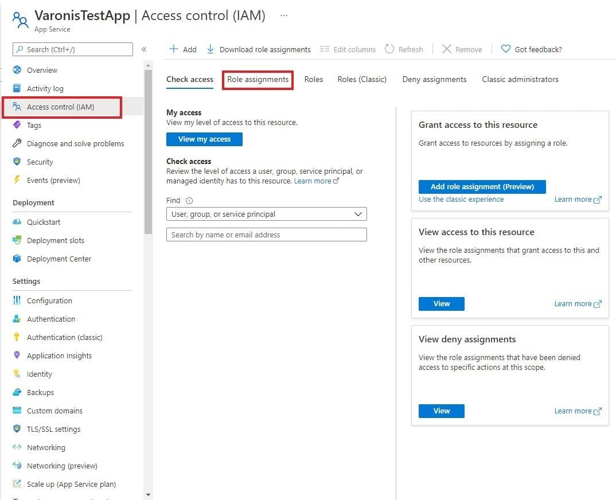Click the Settings section heading
The image size is (616, 500).
pyautogui.click(x=26, y=281)
